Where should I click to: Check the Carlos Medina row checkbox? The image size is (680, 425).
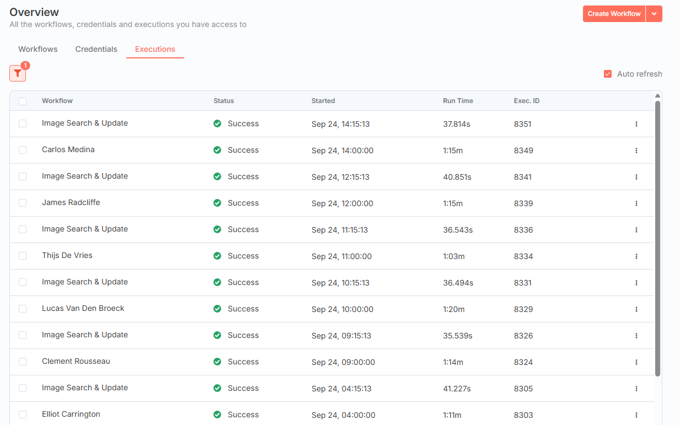click(x=23, y=150)
